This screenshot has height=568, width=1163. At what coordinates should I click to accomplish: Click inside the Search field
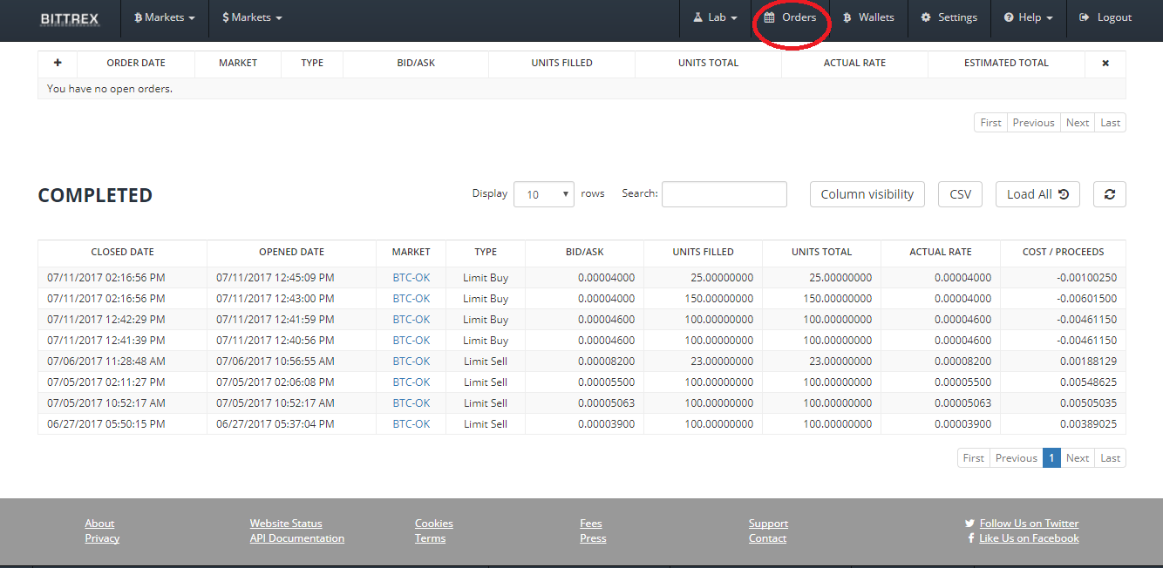click(724, 193)
